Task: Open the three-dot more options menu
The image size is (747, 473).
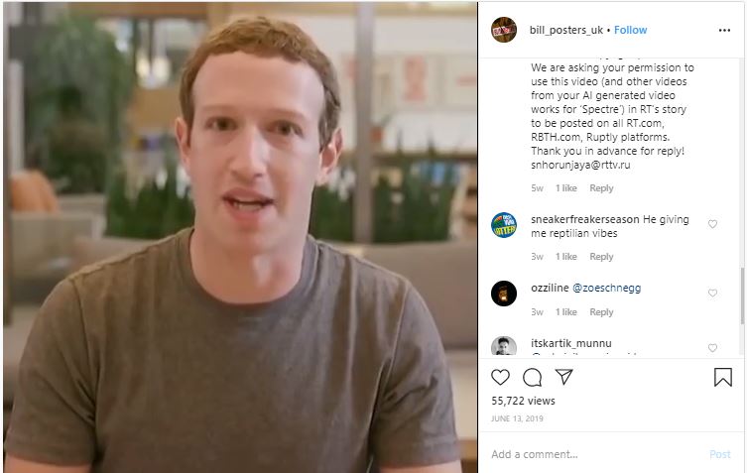Action: [x=724, y=30]
